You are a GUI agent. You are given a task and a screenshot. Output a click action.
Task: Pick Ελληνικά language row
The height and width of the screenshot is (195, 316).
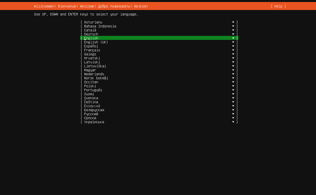[x=159, y=106]
